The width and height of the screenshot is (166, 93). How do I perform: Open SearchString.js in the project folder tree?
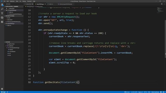tap(11, 24)
